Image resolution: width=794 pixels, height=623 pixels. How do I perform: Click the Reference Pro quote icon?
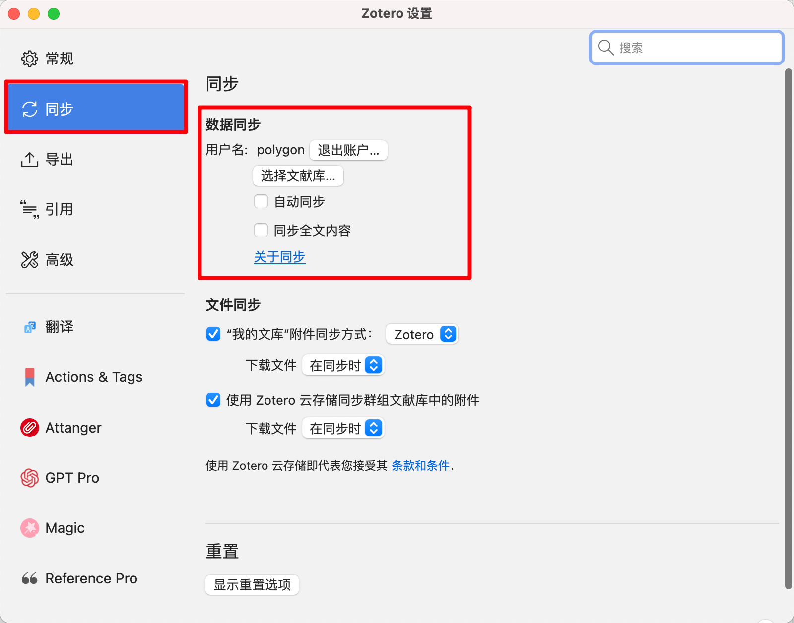coord(30,578)
